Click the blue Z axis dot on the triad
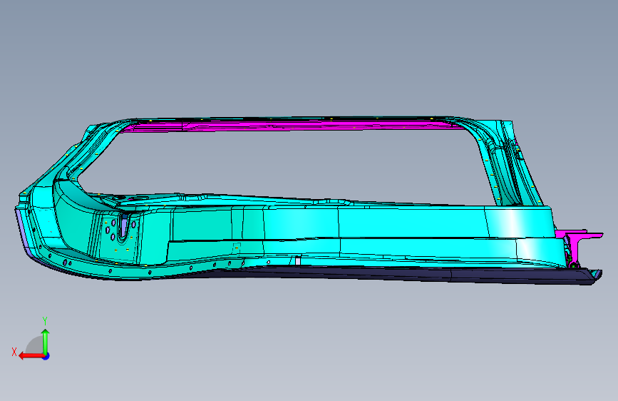 click(46, 356)
